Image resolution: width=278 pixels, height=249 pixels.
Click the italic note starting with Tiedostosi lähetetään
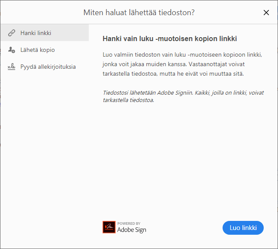click(x=183, y=96)
